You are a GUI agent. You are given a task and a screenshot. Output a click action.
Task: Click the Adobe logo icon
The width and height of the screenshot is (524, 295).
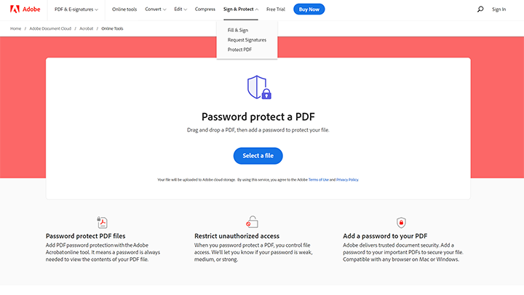pyautogui.click(x=14, y=9)
